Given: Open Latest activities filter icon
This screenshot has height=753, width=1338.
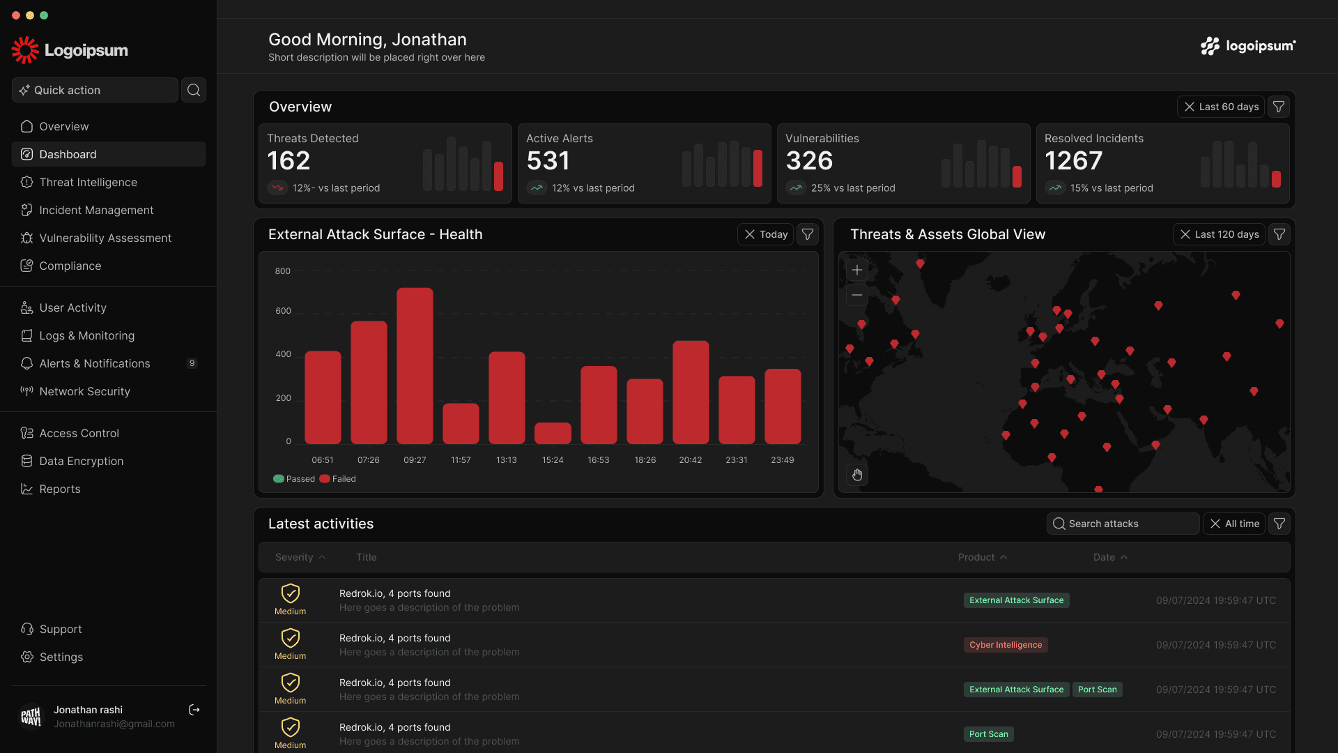Looking at the screenshot, I should pyautogui.click(x=1279, y=524).
